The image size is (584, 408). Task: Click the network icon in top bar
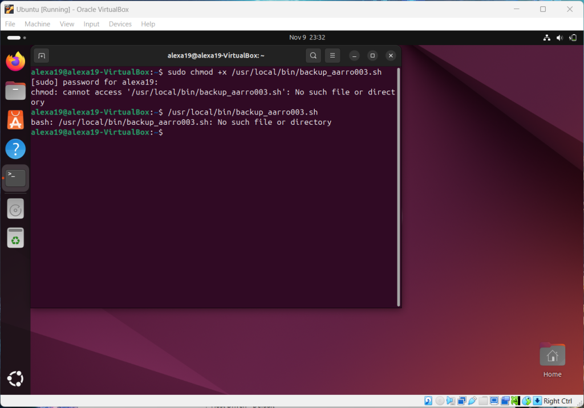point(546,38)
